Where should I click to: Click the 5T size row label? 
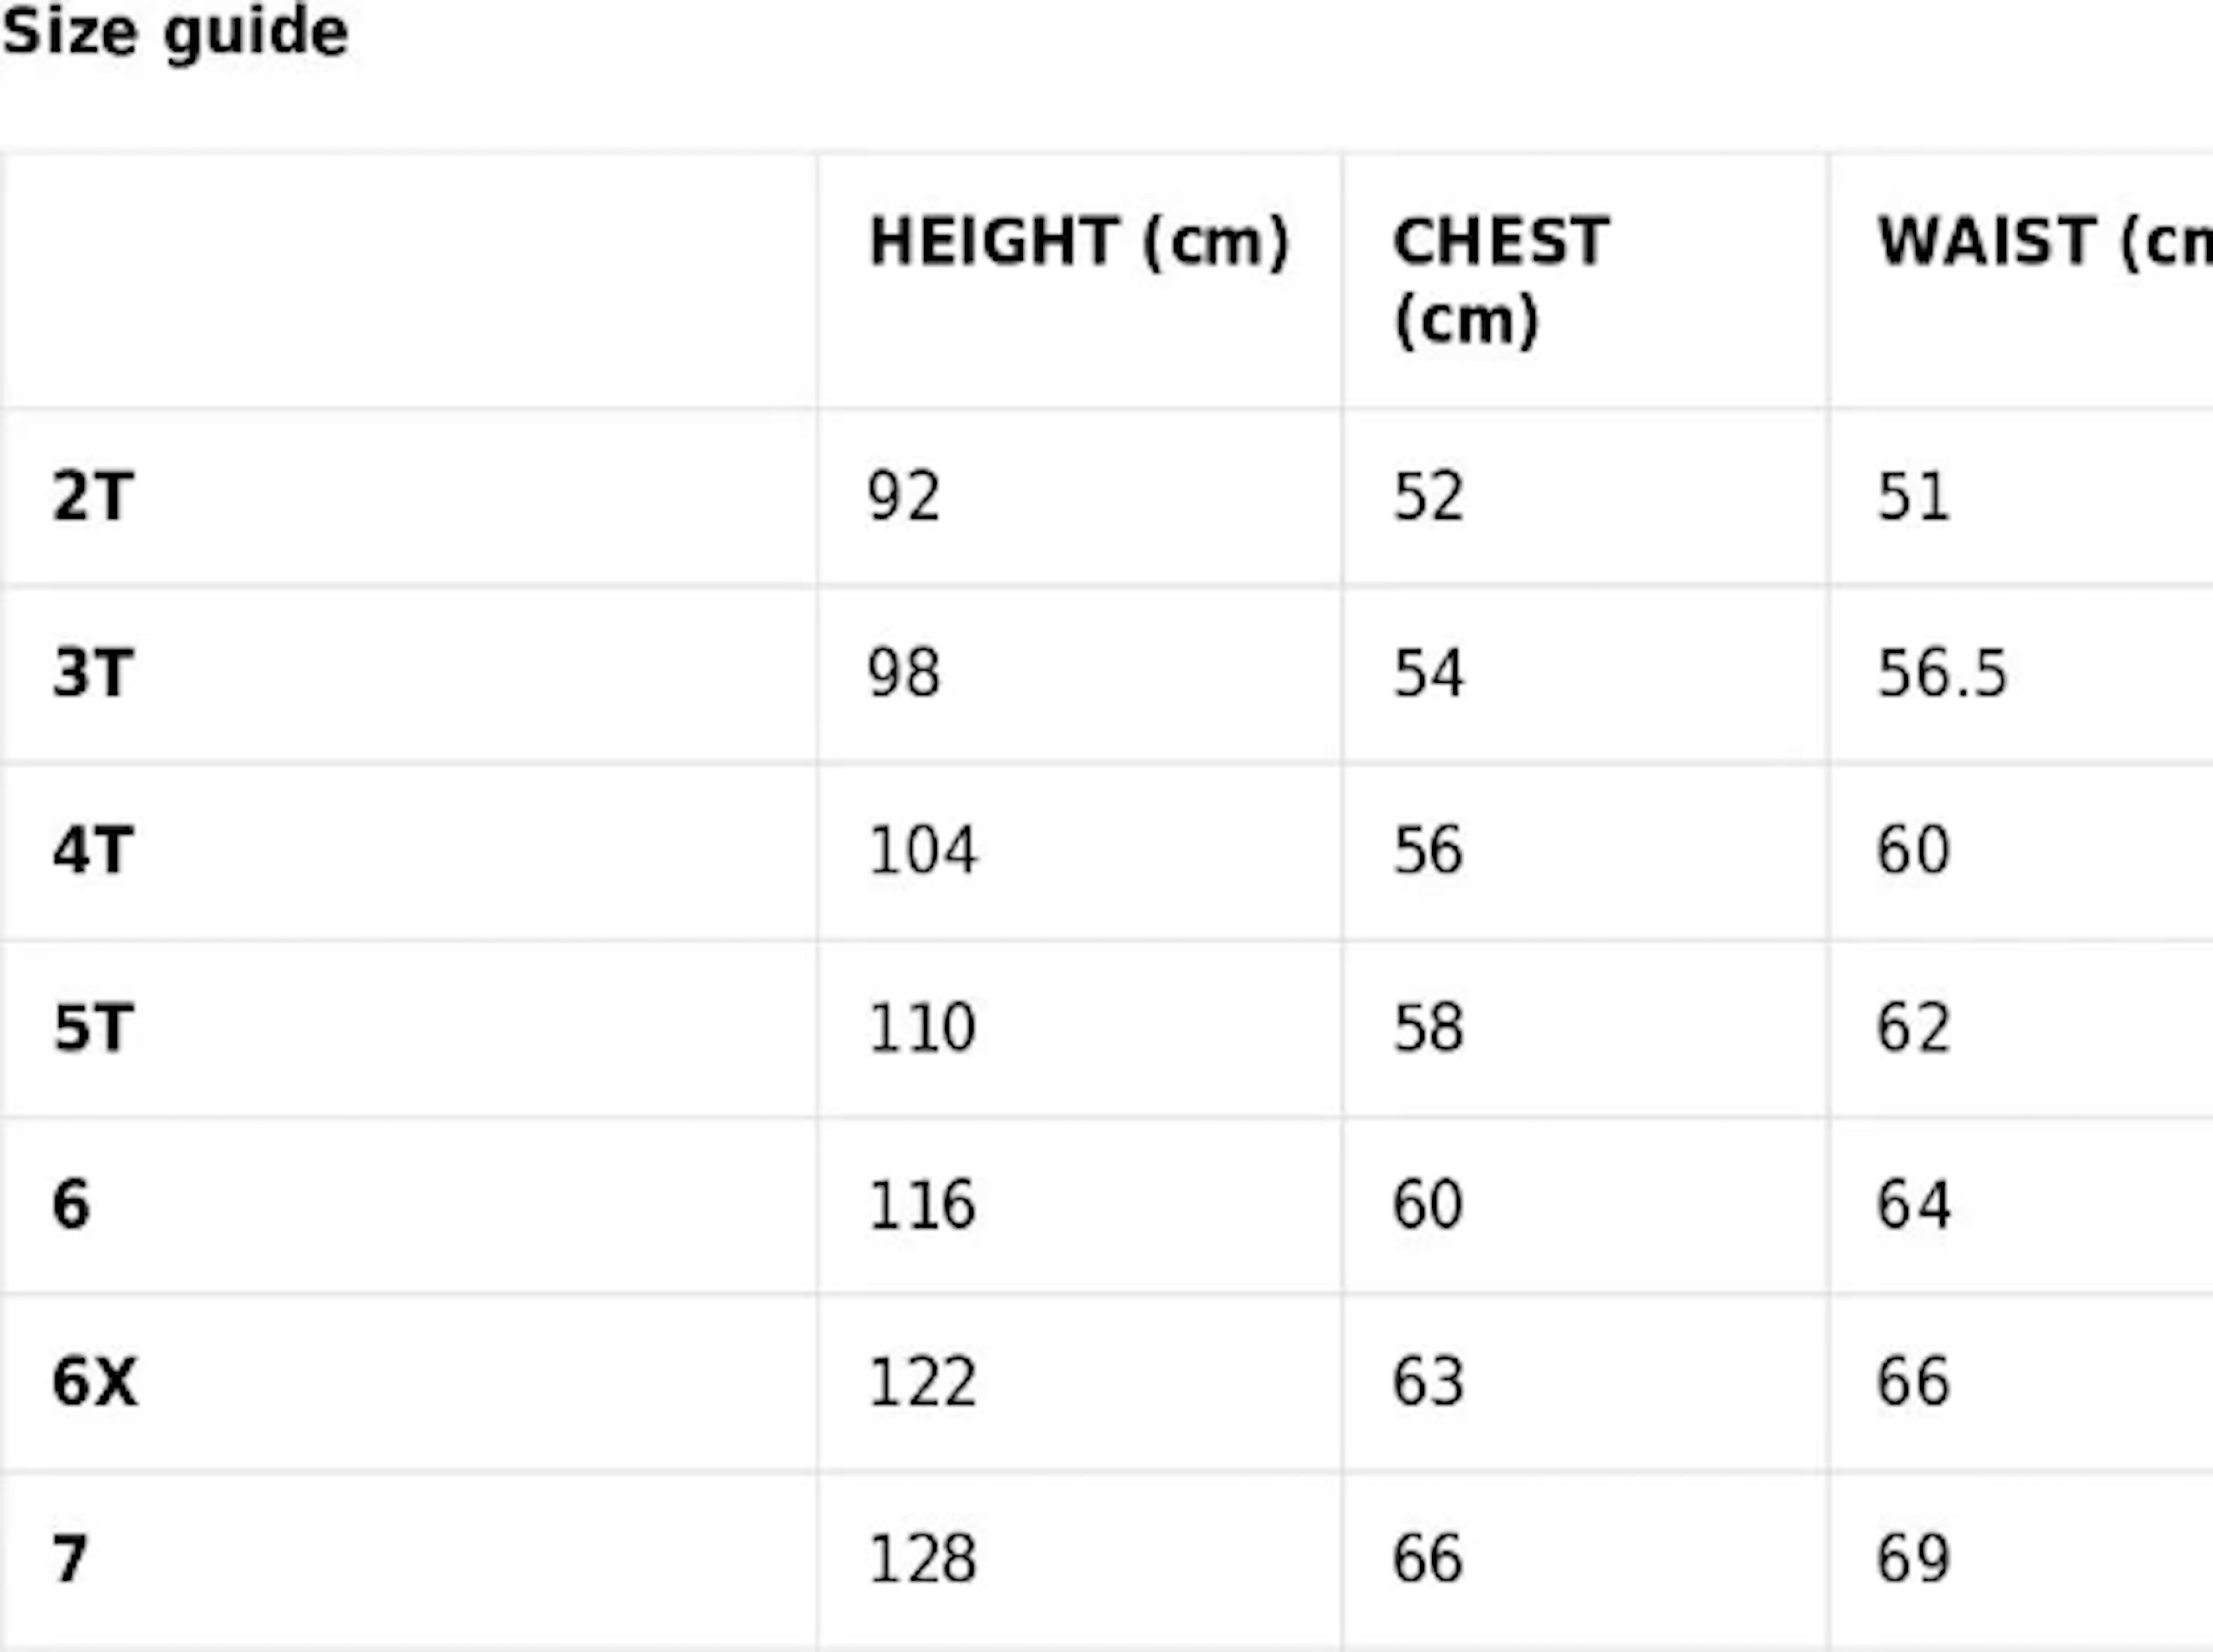tap(92, 1027)
